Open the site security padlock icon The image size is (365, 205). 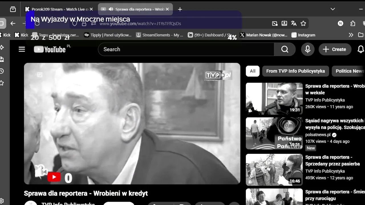[x=84, y=24]
